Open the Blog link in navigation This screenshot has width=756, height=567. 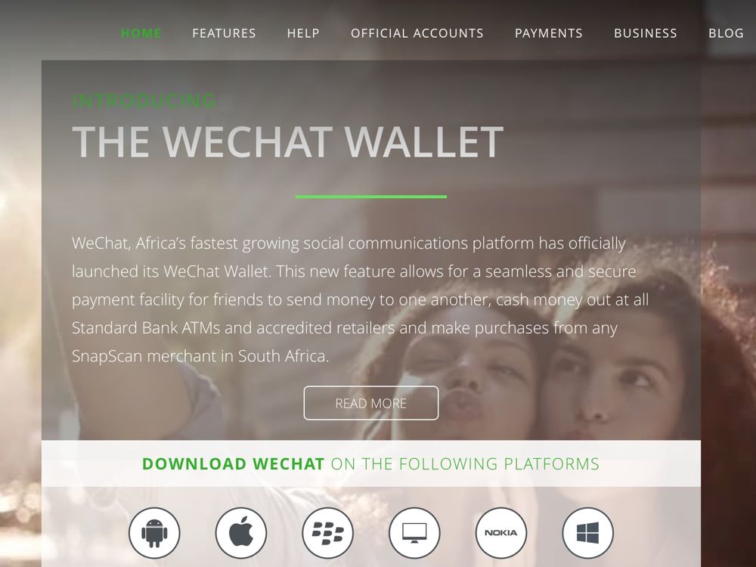point(726,33)
